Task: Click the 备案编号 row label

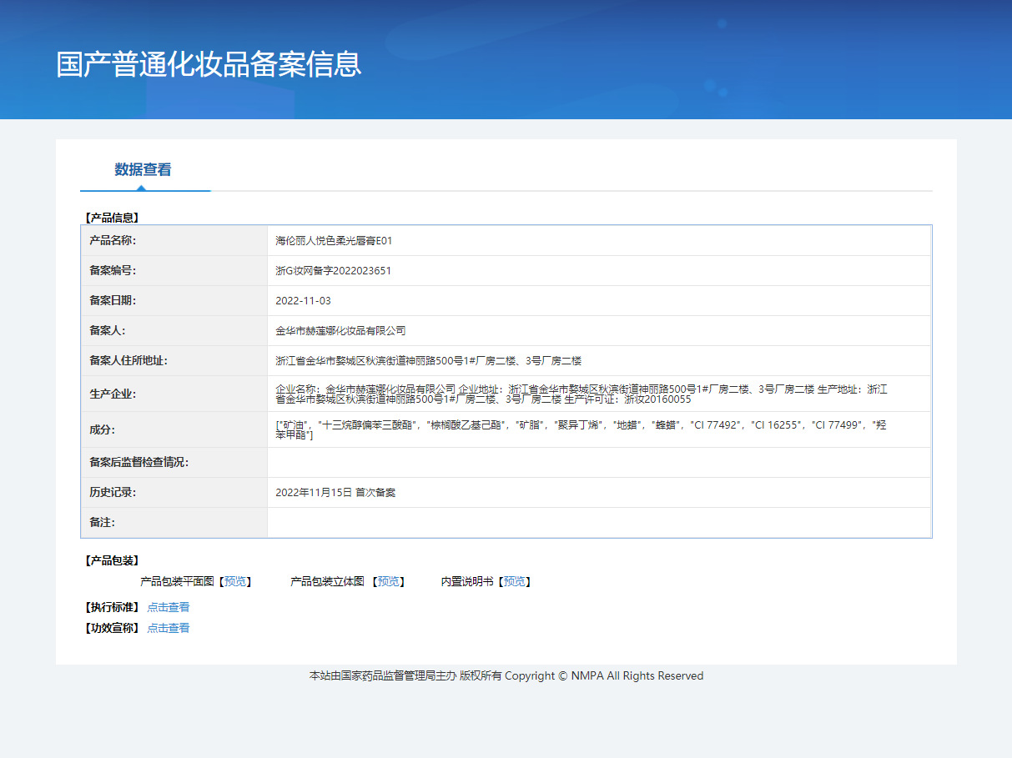Action: pyautogui.click(x=113, y=271)
